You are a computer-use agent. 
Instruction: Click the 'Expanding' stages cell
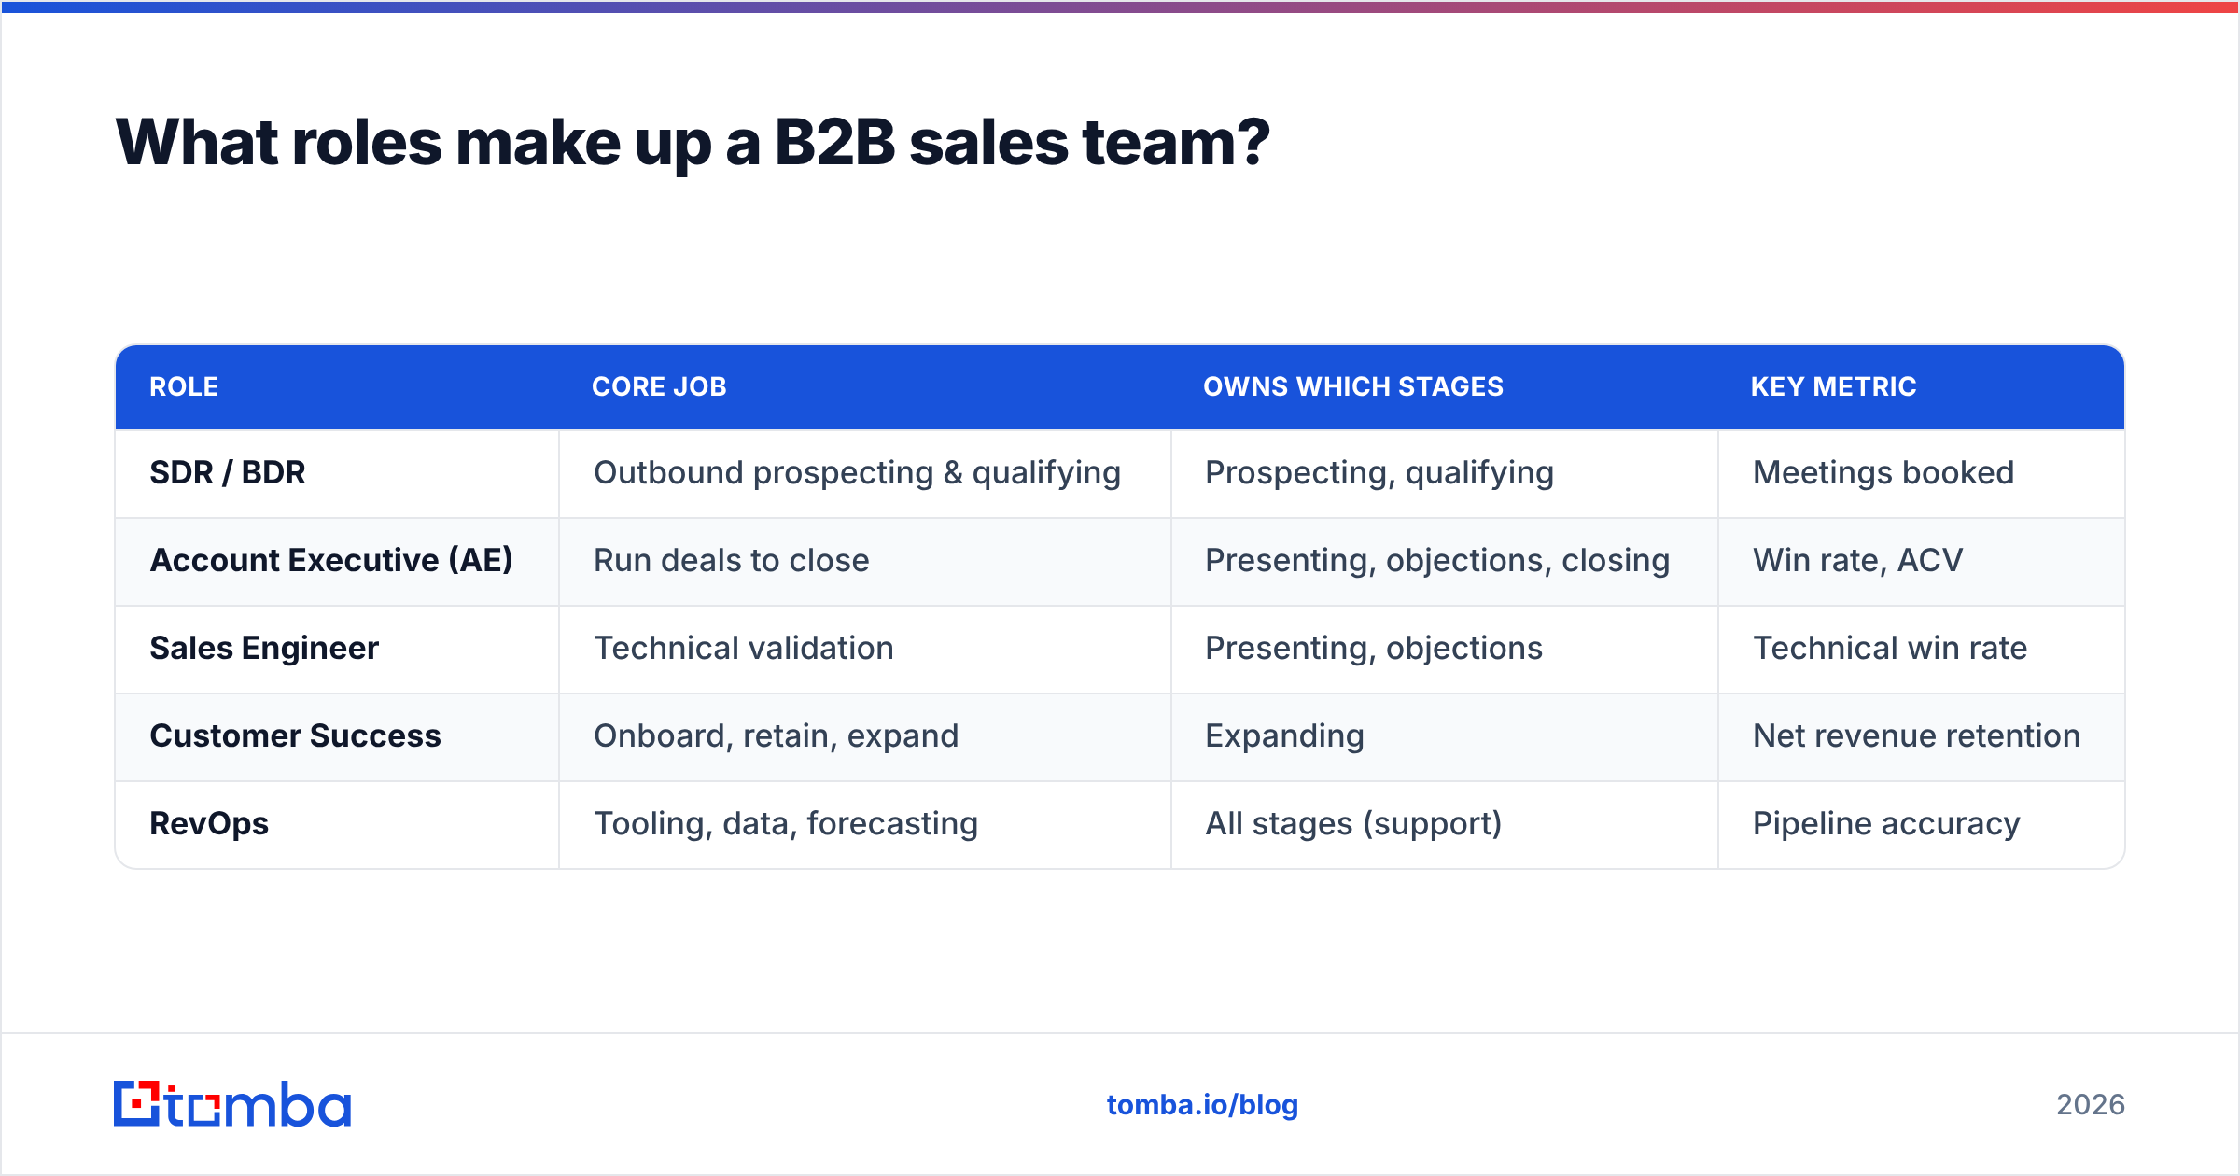(1445, 736)
